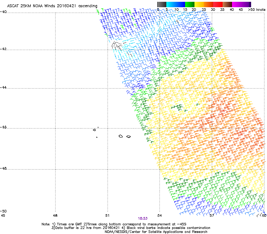Click the legend label '10'
Screen dimensions: 267x234
point(176,9)
